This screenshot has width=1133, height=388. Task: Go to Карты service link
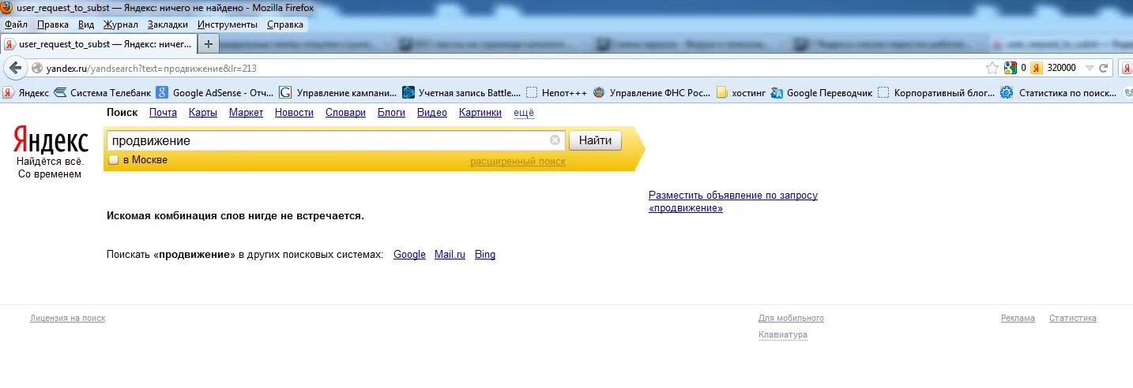(x=203, y=113)
